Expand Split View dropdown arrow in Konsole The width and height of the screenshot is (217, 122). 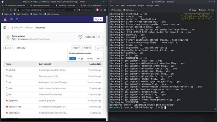(x=136, y=10)
